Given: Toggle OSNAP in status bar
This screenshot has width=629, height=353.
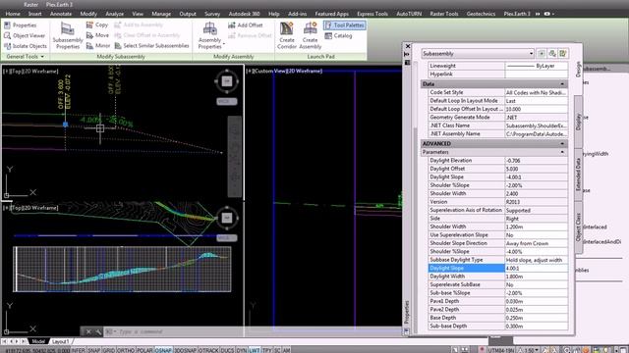Looking at the screenshot, I should click(x=163, y=350).
